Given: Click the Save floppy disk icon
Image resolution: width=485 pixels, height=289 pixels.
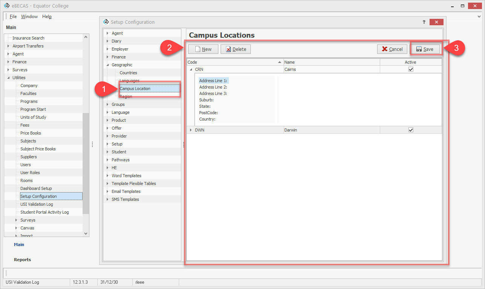Looking at the screenshot, I should [x=419, y=49].
